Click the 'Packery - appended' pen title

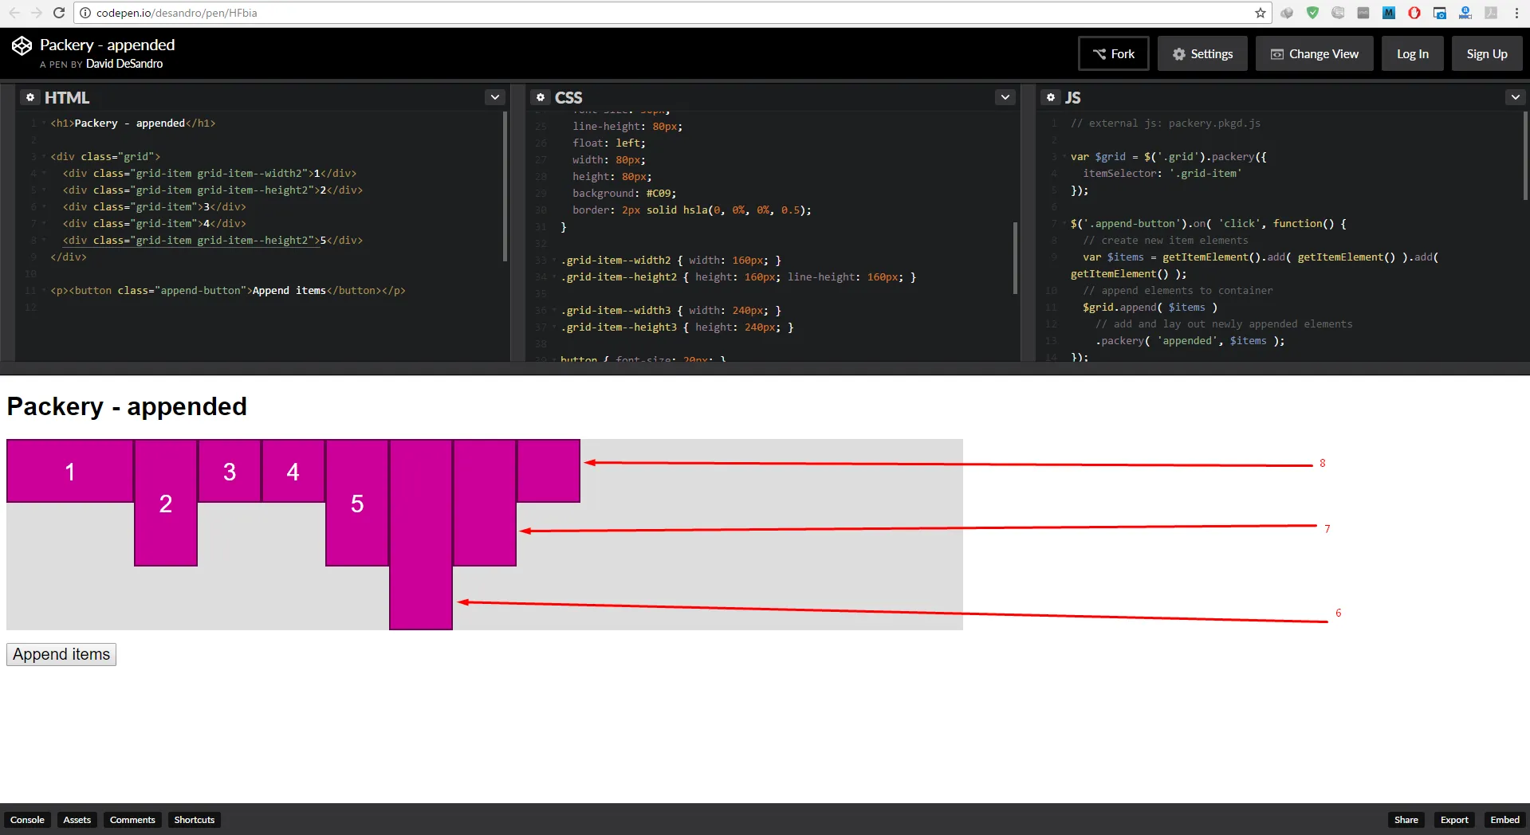(108, 45)
